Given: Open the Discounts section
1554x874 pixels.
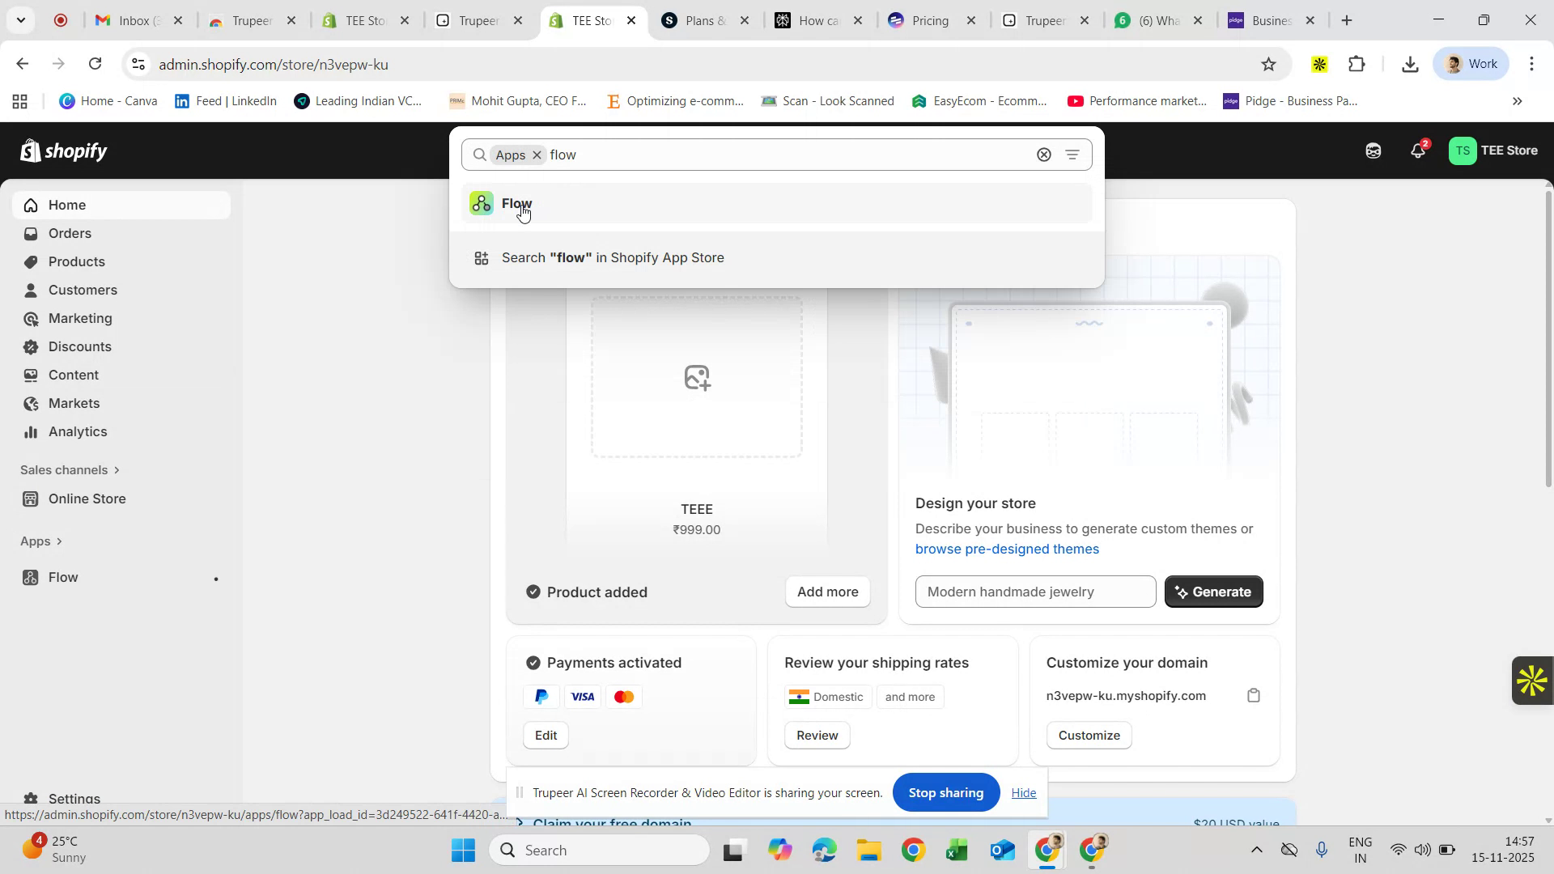Looking at the screenshot, I should (x=79, y=346).
